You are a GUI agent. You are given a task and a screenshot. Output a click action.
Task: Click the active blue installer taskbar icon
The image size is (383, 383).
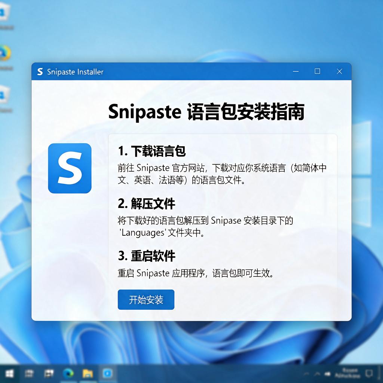click(107, 374)
